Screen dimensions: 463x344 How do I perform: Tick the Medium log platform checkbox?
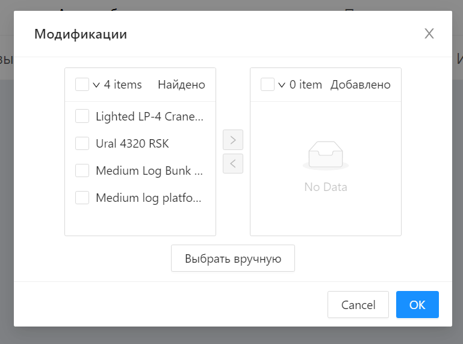point(82,198)
